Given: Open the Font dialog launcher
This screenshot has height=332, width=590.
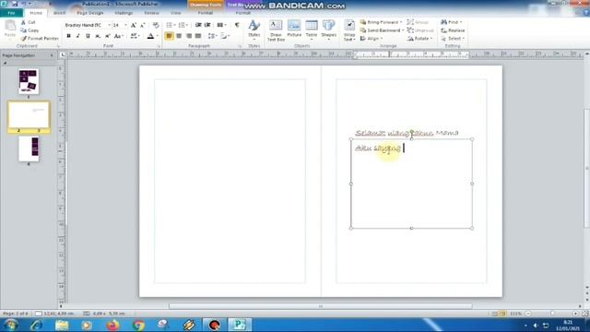Looking at the screenshot, I should 159,46.
